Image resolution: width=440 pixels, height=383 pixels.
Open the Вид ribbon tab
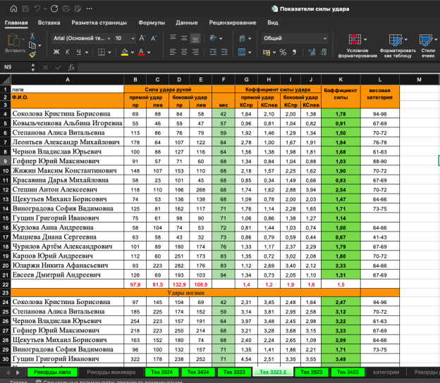[272, 23]
